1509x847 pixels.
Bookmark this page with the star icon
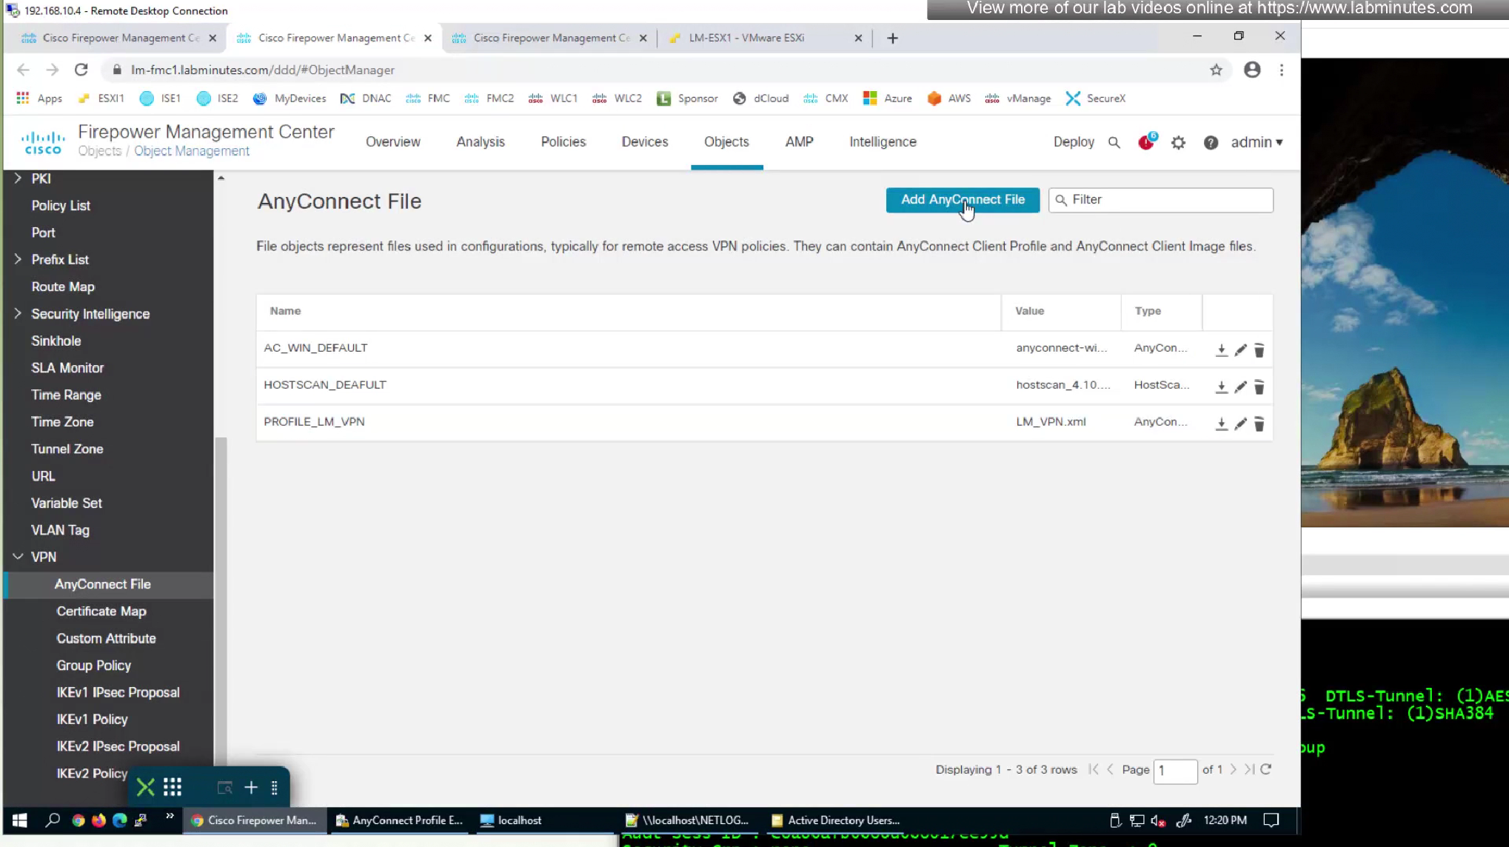click(x=1216, y=70)
